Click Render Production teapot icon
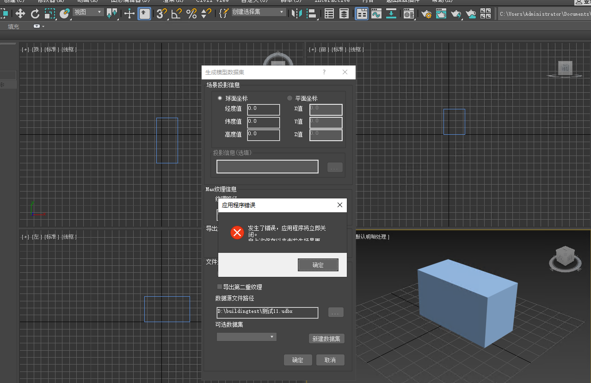Image resolution: width=591 pixels, height=383 pixels. pos(456,13)
